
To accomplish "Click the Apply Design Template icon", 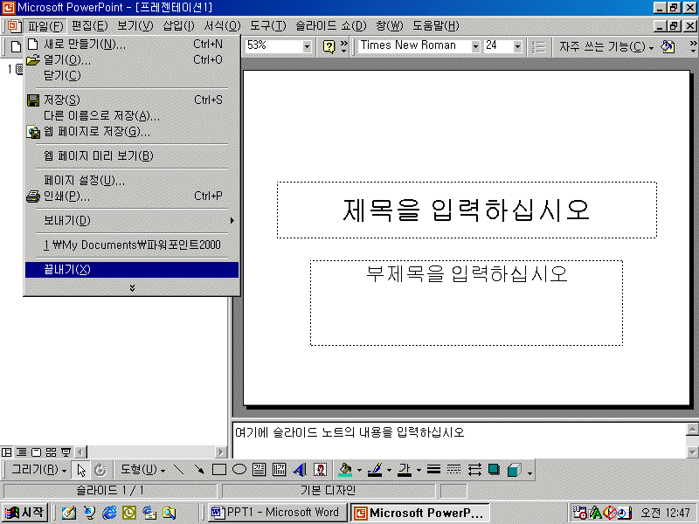I will 668,46.
